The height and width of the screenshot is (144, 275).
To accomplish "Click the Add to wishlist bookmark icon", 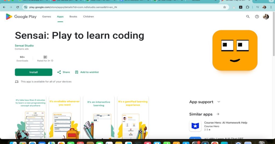I will 77,72.
